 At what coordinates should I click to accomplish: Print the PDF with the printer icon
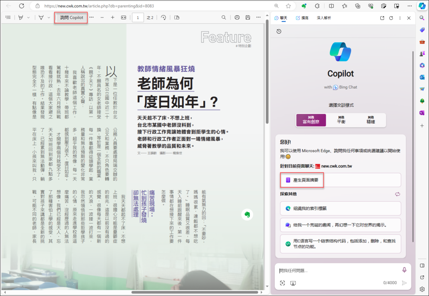(x=237, y=18)
